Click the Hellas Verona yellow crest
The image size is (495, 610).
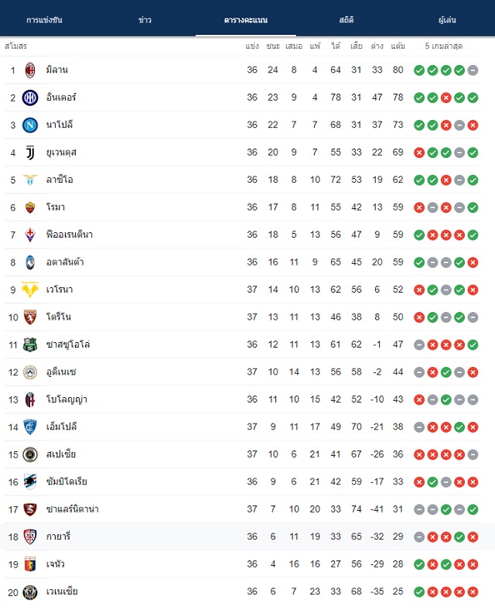point(30,290)
